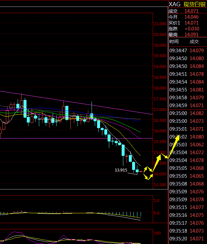Select the 09:34:47 tick row

click(188, 51)
